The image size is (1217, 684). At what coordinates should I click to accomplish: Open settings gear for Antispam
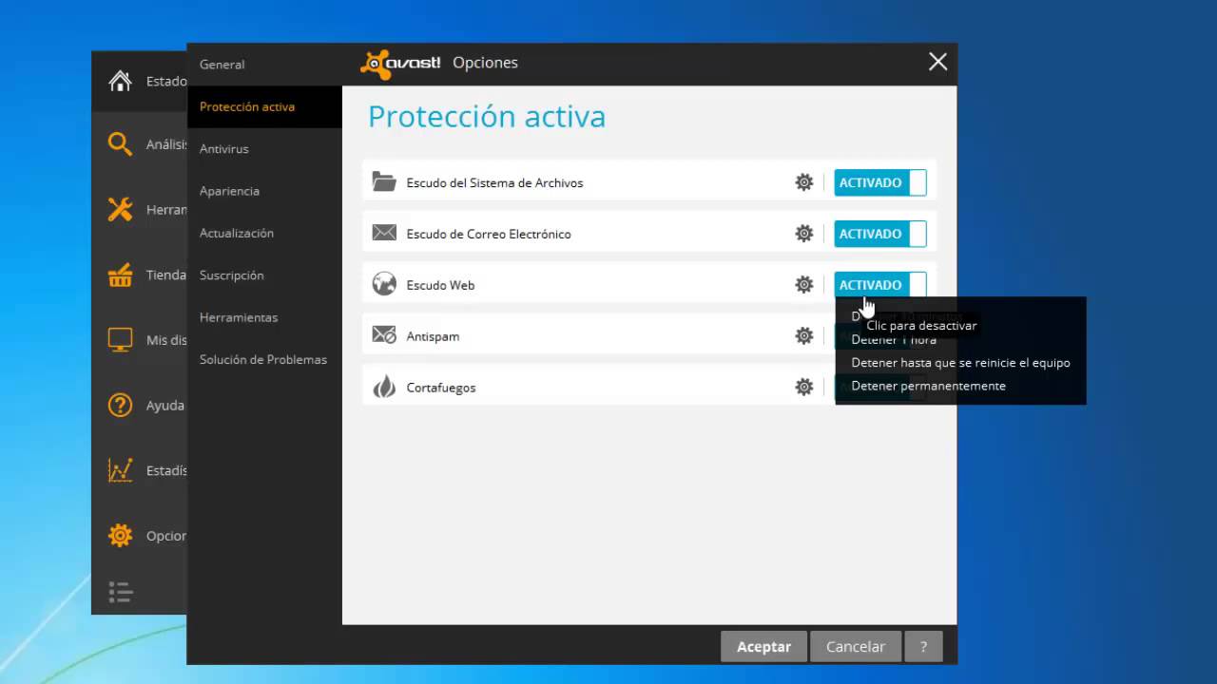click(804, 336)
